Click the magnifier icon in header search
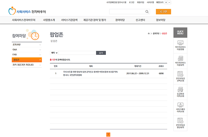208x137 pixels. (147, 11)
